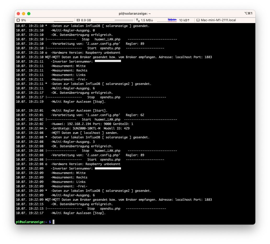270x244 pixels.
Task: Click the terminal cursor after the $ prompt
Action: (54, 222)
